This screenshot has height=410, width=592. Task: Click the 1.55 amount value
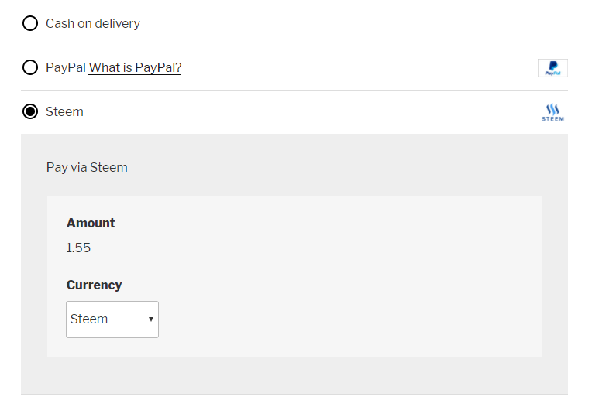tap(78, 248)
